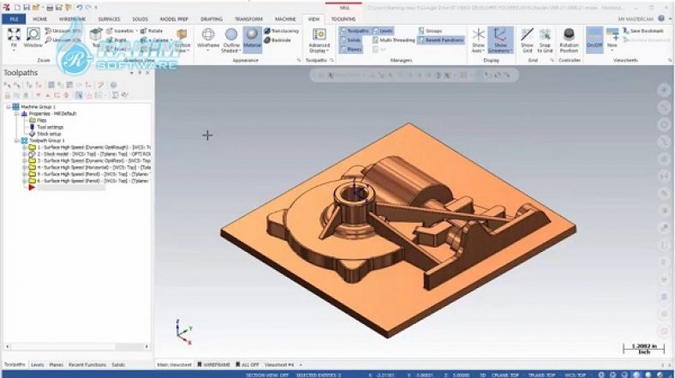Switch to Isometric graphics view

[x=122, y=31]
